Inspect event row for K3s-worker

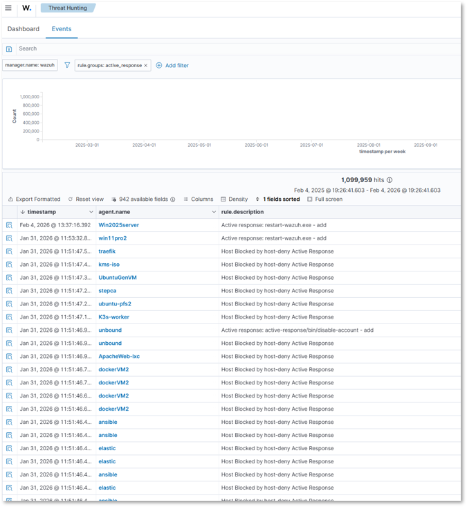pyautogui.click(x=9, y=317)
